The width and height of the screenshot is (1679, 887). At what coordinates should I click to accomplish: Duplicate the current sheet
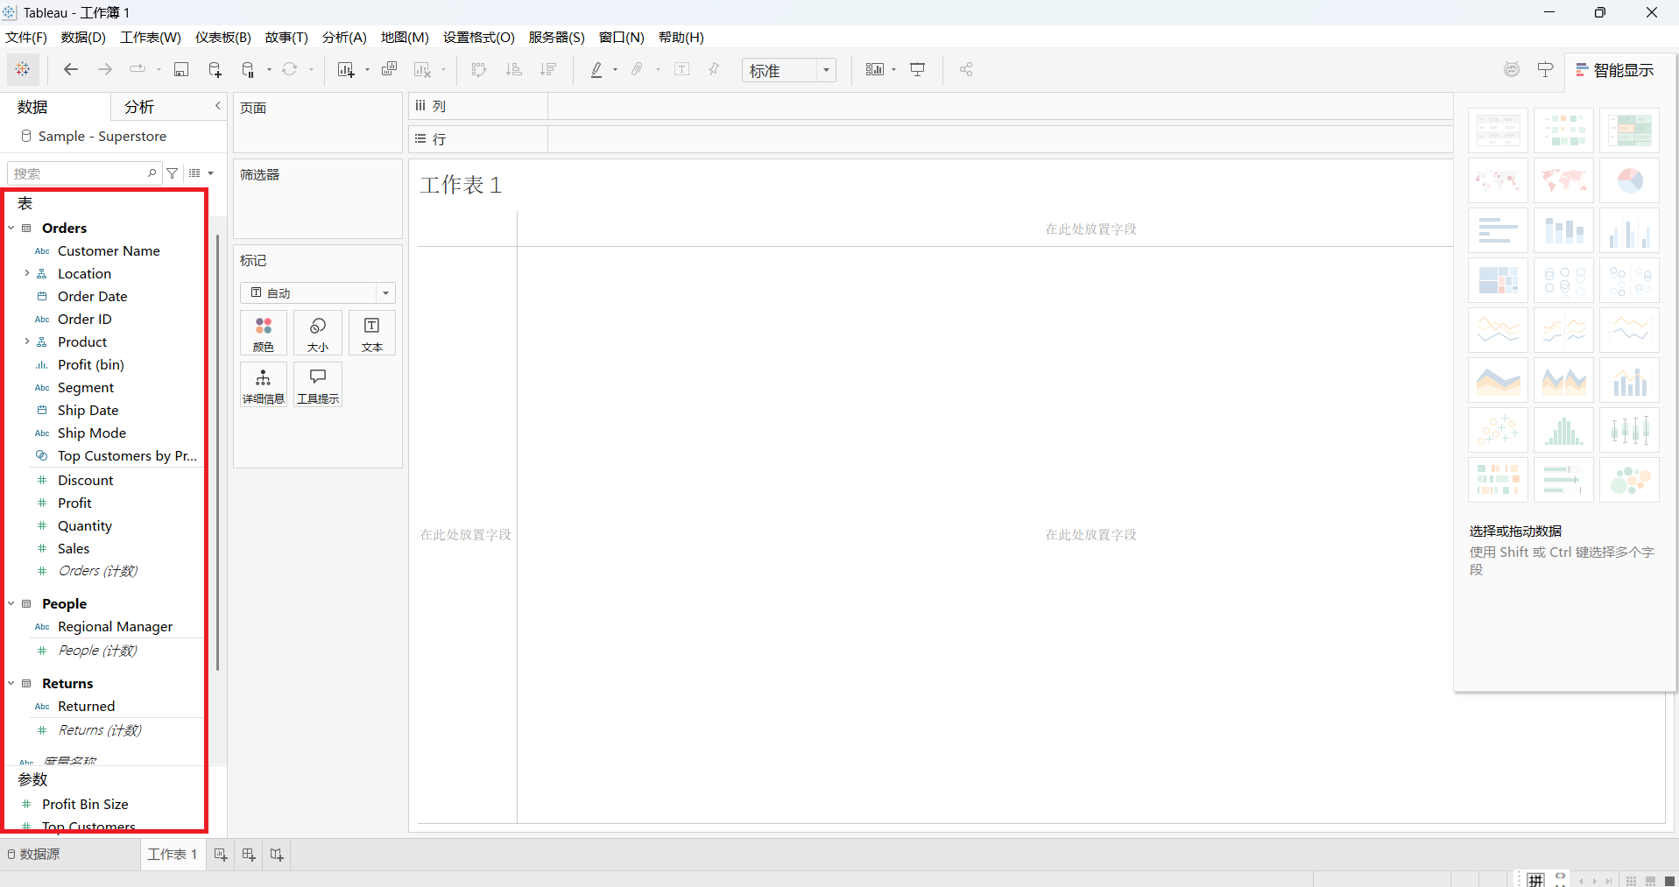click(390, 69)
